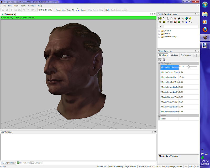This screenshot has width=210, height=168.
Task: Click the categorized view icon in Object Inspector
Action: [x=160, y=60]
